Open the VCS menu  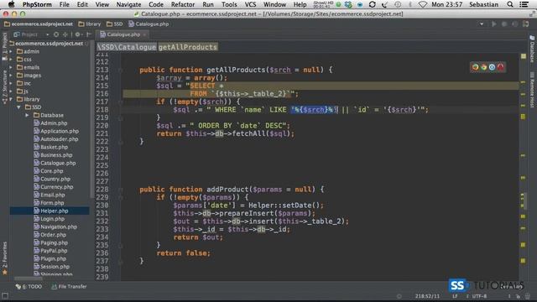[250, 4]
